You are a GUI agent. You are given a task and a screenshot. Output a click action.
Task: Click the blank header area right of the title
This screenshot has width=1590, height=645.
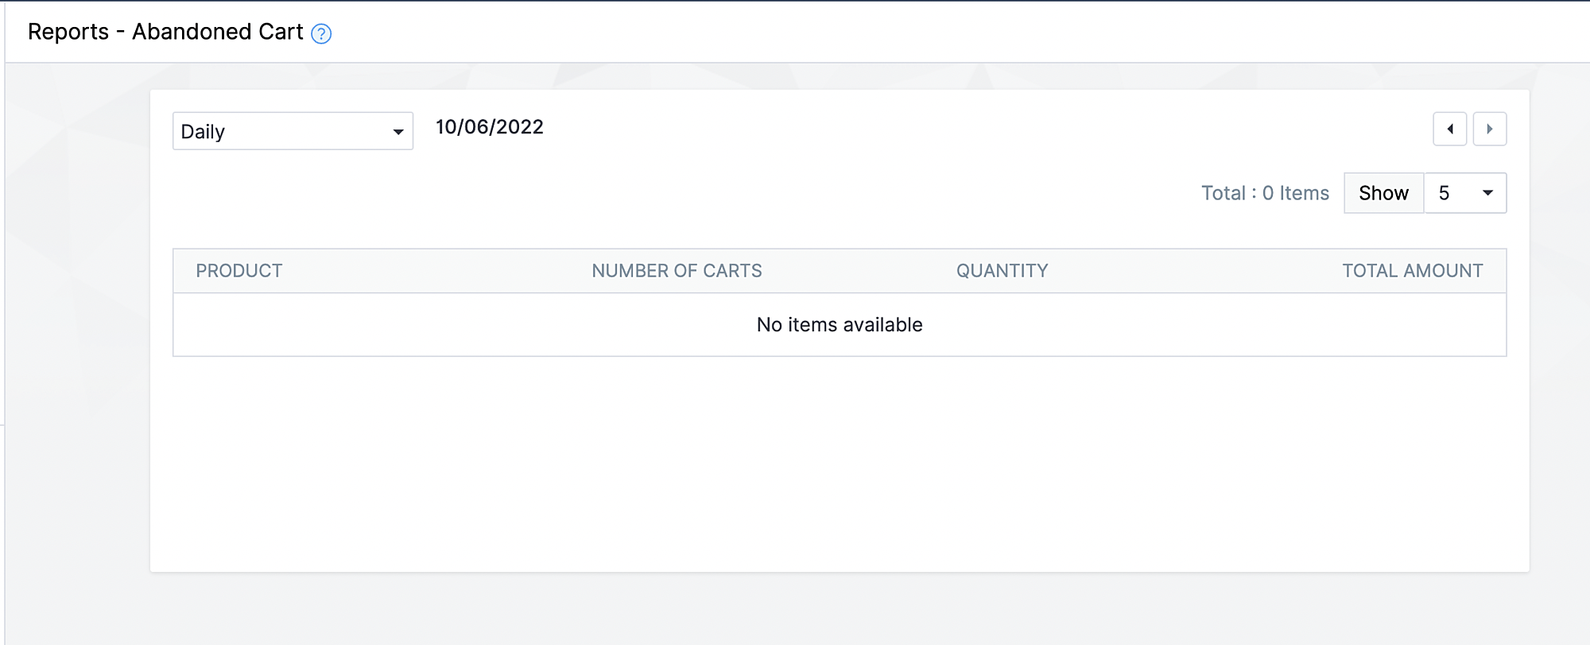[x=954, y=32]
